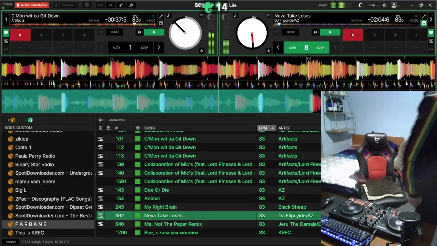Seek in Deck 2 track overview waveform
This screenshot has height=246, width=437.
click(x=347, y=25)
